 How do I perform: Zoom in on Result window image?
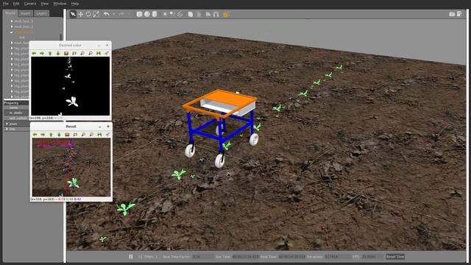point(83,134)
